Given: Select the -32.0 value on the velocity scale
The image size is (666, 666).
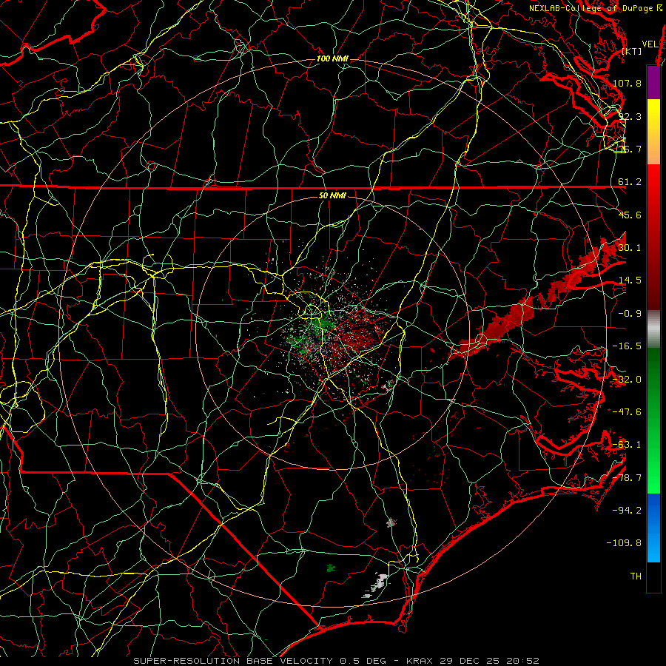Looking at the screenshot, I should [x=627, y=380].
